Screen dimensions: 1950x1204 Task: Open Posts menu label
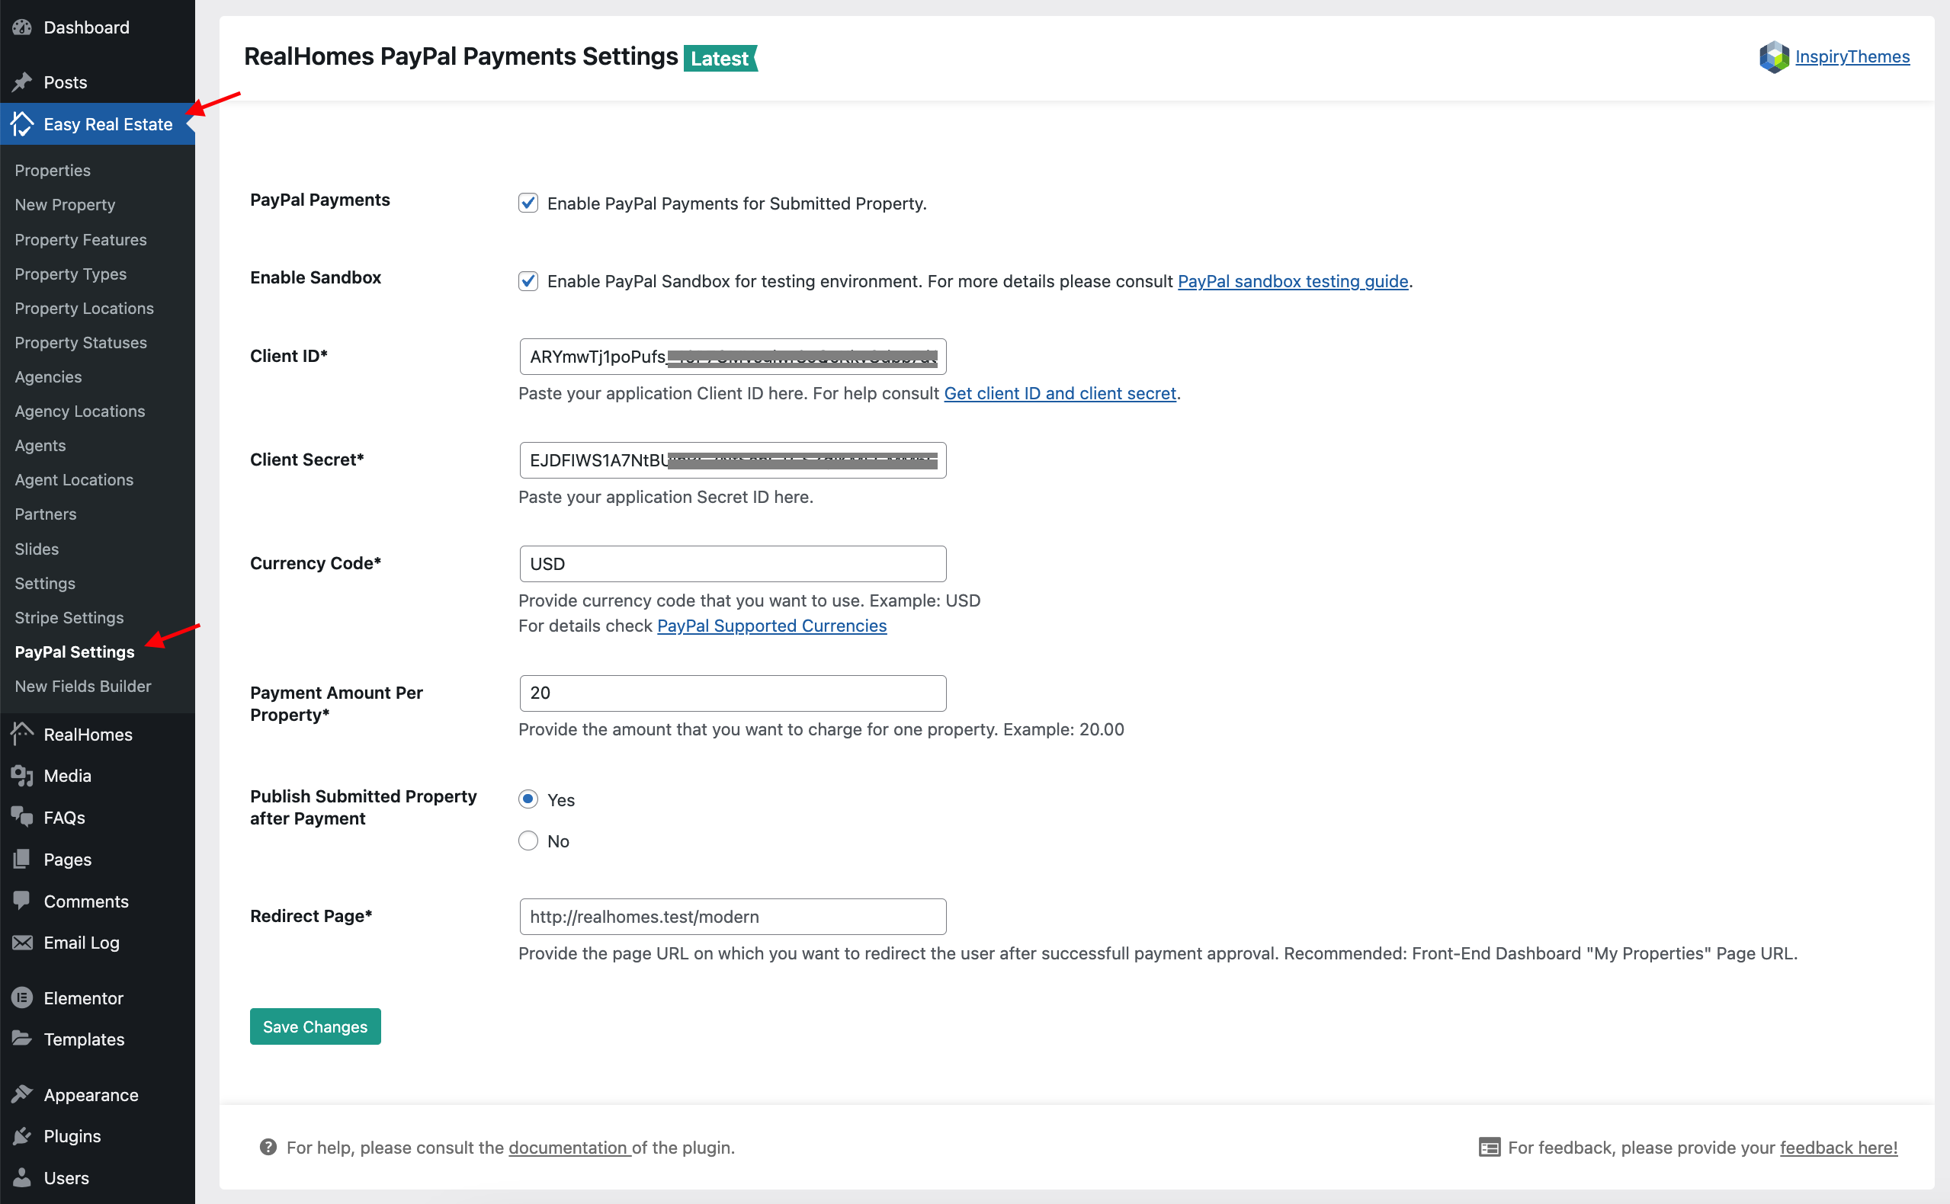click(66, 82)
